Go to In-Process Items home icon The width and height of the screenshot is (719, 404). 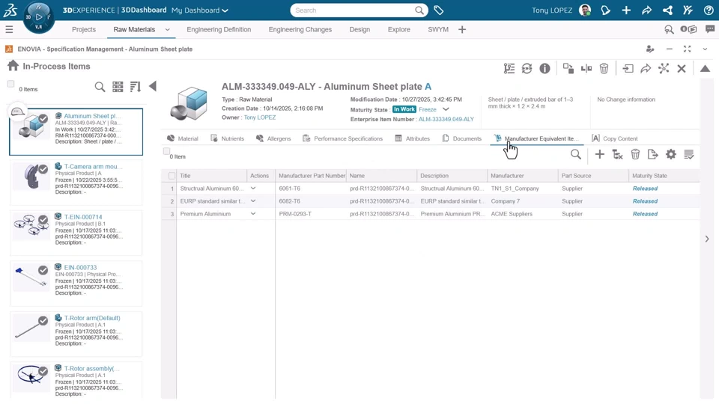click(13, 66)
